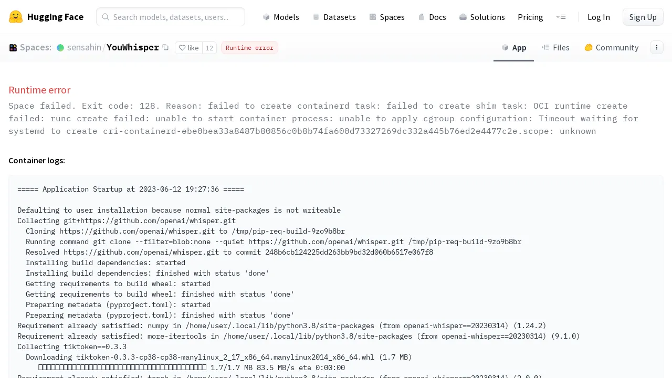Screen dimensions: 672x378
Task: Open the YouWhisper space title
Action: [133, 48]
